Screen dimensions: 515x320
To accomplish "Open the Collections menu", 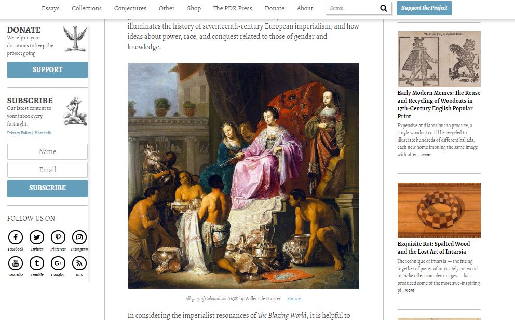I will (x=87, y=8).
